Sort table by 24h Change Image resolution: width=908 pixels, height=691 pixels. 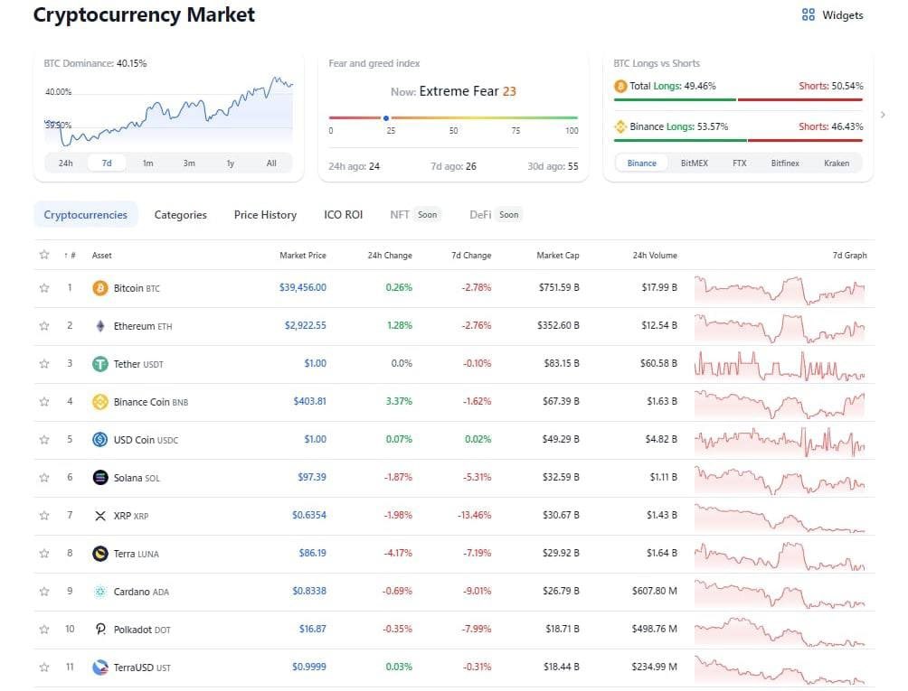pyautogui.click(x=390, y=255)
